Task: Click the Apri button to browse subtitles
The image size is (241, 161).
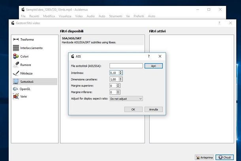Action: pos(154,66)
